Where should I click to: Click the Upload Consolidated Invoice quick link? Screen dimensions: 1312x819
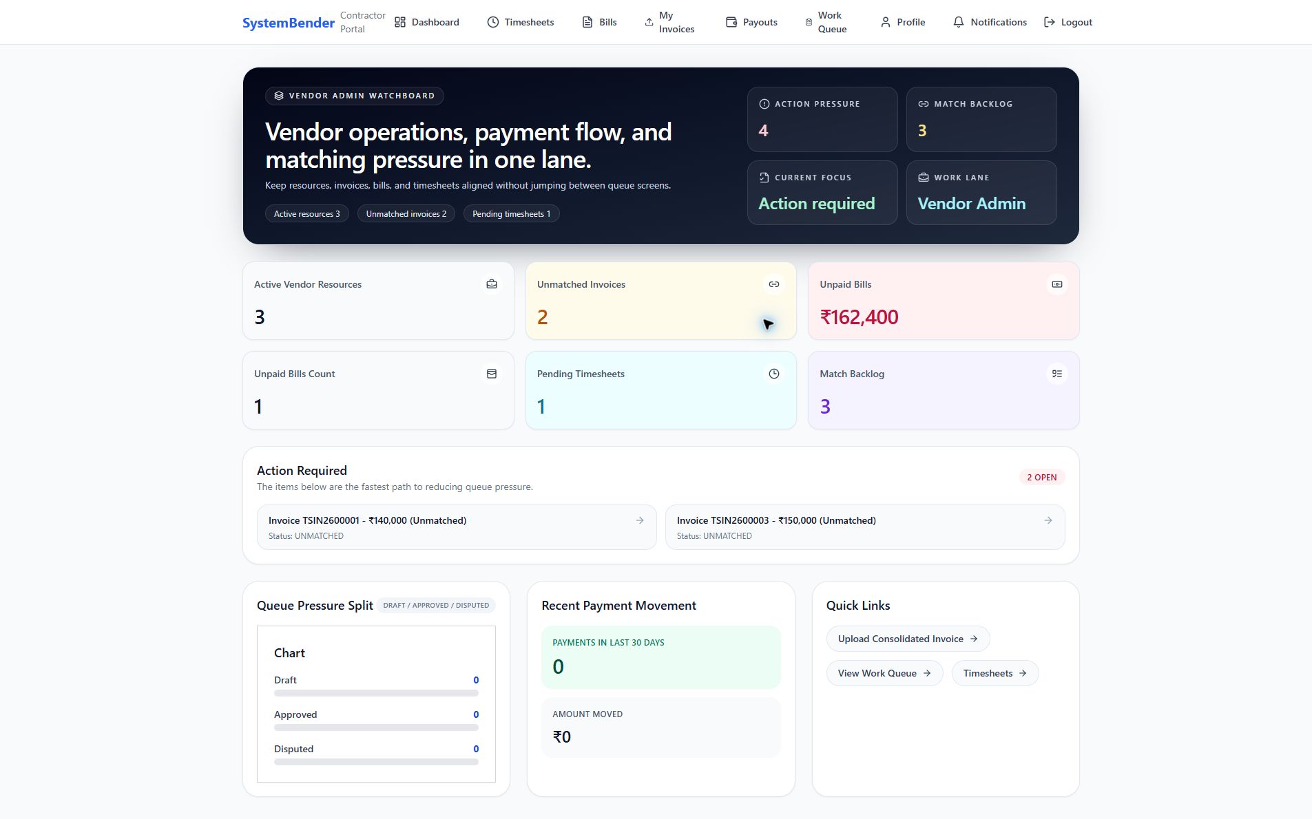tap(908, 639)
